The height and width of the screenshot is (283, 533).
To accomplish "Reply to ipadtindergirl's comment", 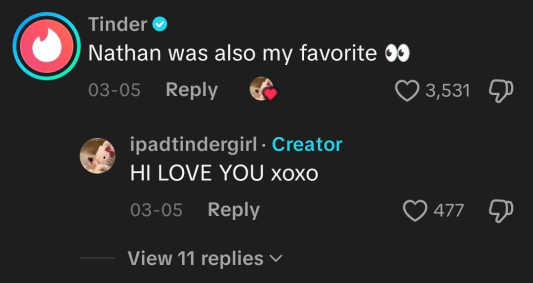I will click(234, 210).
